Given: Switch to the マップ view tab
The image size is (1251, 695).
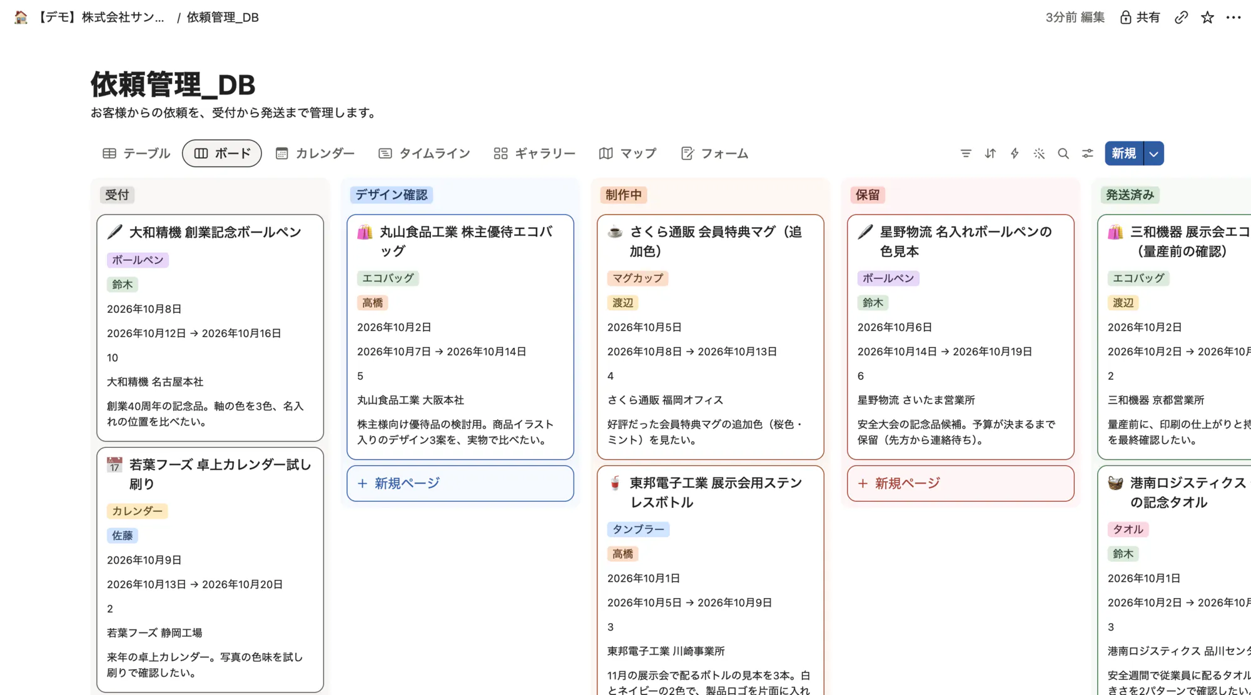Looking at the screenshot, I should [x=627, y=153].
